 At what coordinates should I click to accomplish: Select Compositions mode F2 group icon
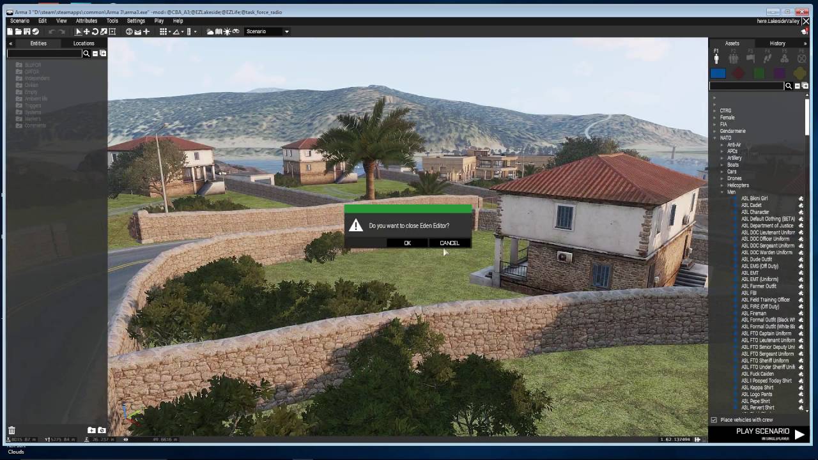click(733, 58)
